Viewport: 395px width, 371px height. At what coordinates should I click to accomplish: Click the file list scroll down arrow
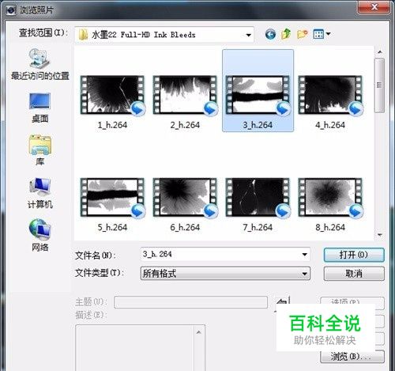coord(380,234)
